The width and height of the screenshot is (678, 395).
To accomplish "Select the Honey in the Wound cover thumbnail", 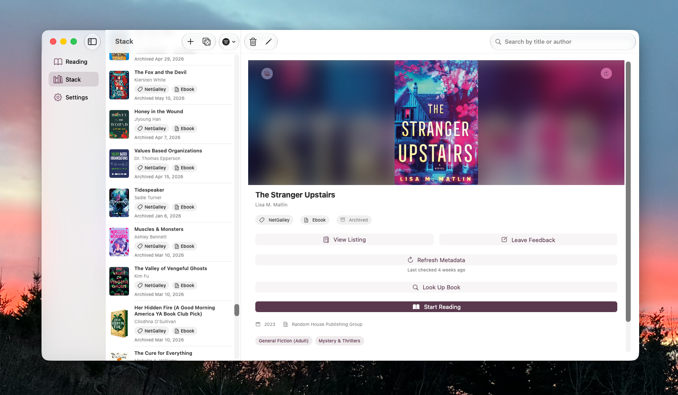I will click(x=119, y=124).
